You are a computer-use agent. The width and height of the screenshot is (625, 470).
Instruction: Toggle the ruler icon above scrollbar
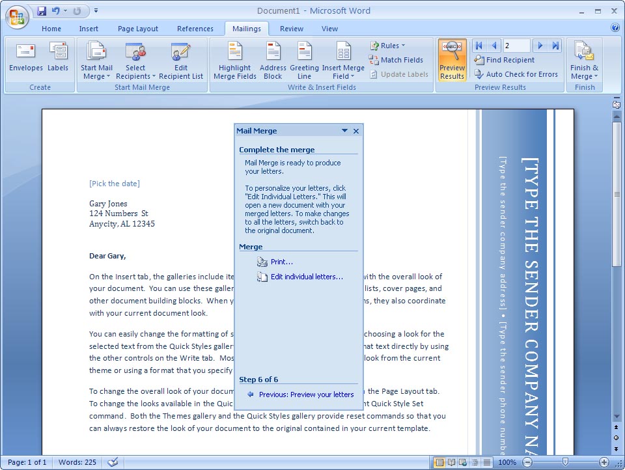pos(617,104)
